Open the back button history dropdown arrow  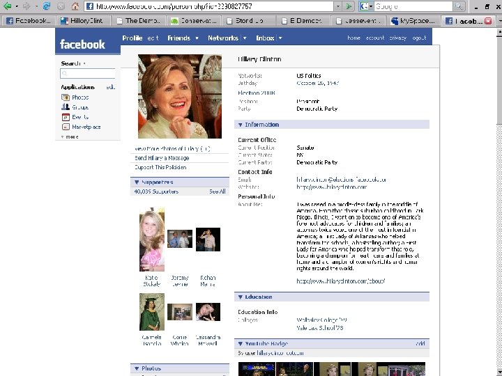(17, 6)
